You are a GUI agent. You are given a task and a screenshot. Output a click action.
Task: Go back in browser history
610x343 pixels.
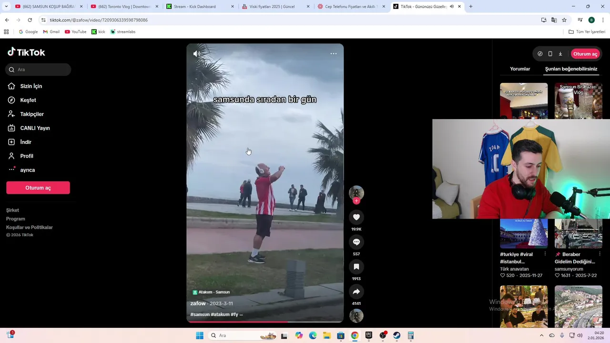(7, 20)
